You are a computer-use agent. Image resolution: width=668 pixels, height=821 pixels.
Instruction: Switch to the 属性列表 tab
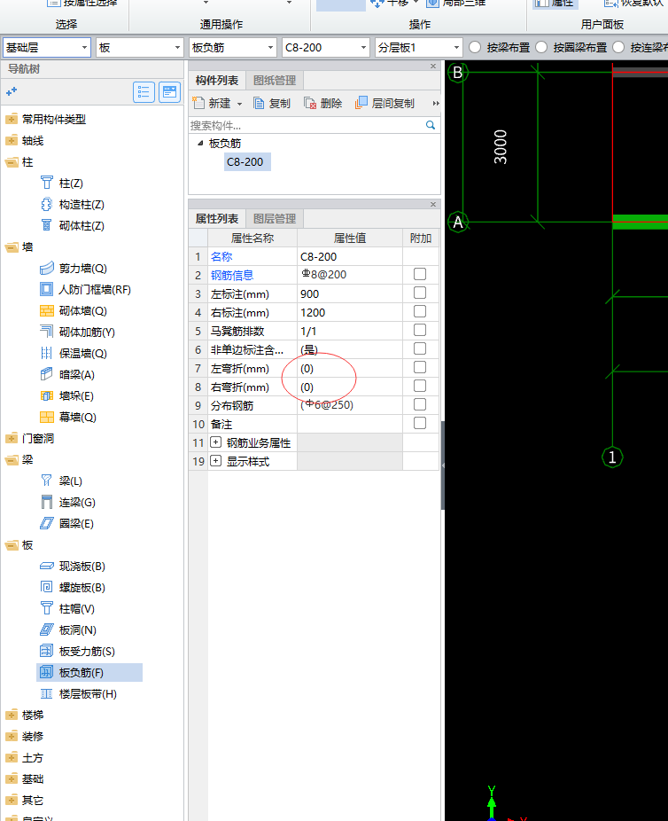[x=216, y=218]
